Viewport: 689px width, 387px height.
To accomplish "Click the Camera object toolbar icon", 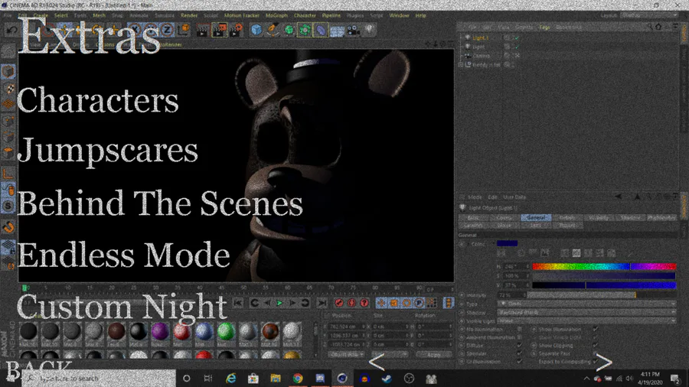I will [353, 30].
